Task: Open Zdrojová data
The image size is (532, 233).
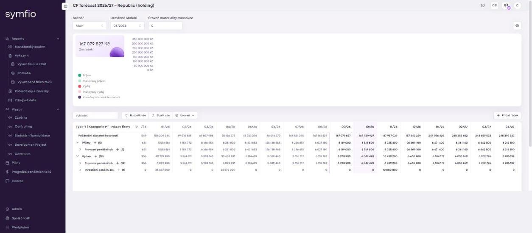Action: point(25,100)
